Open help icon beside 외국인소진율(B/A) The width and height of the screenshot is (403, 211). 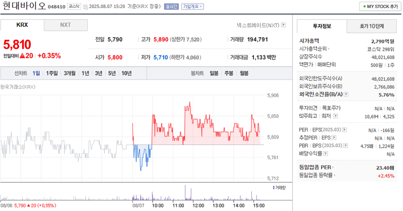(x=346, y=94)
